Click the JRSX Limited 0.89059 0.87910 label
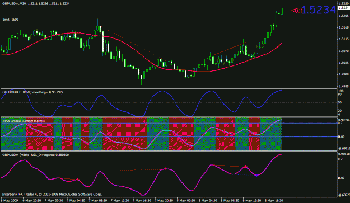Viewport: 350px width, 203px height. tap(24, 121)
